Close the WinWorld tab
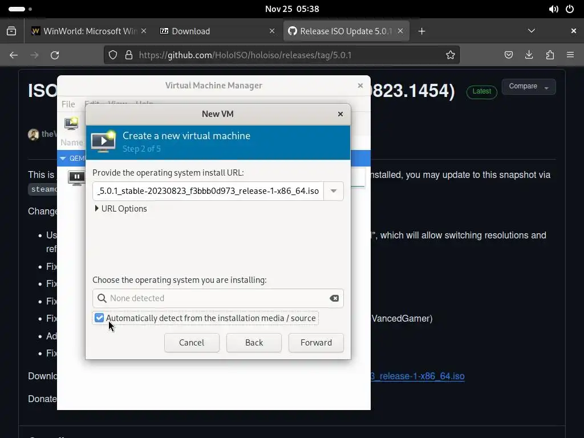 144,31
